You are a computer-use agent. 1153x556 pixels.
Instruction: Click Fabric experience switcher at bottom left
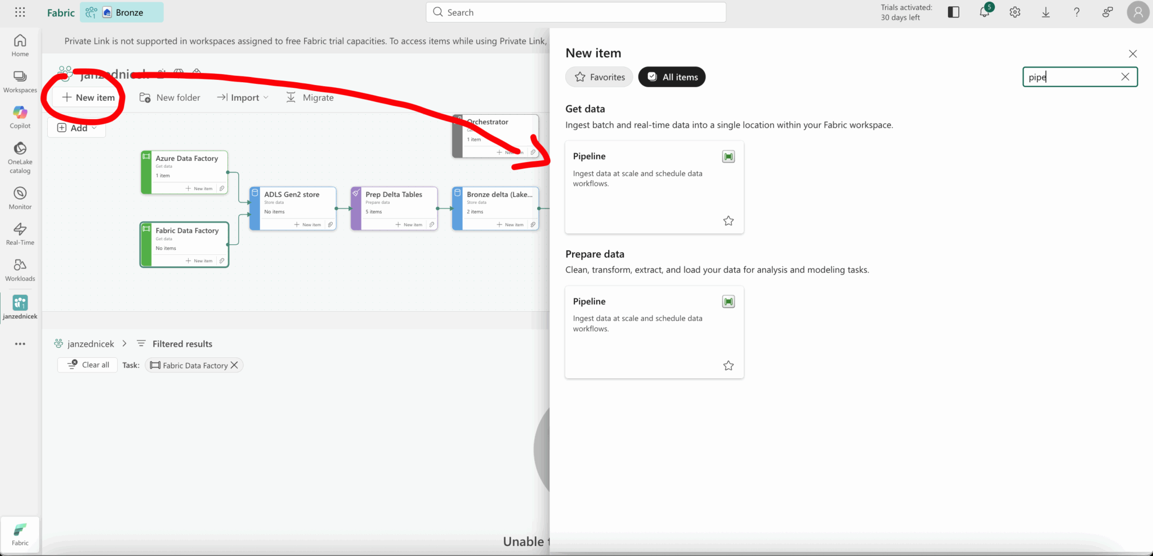click(x=20, y=533)
